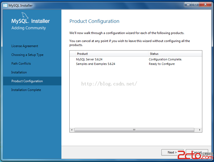Close the MySQL Installer window
This screenshot has height=162, width=214.
click(x=205, y=5)
